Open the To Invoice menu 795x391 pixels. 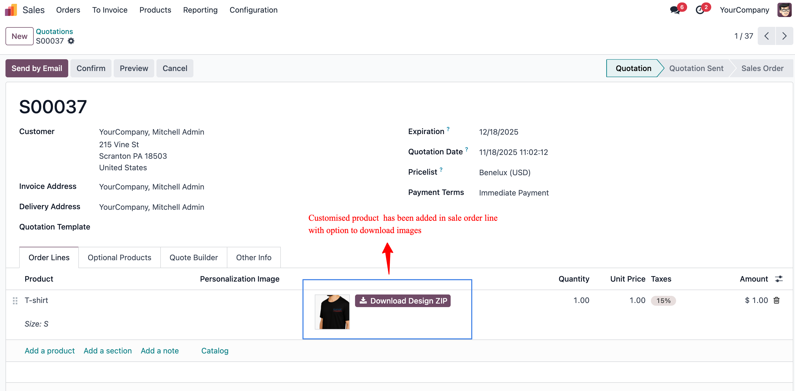(110, 10)
